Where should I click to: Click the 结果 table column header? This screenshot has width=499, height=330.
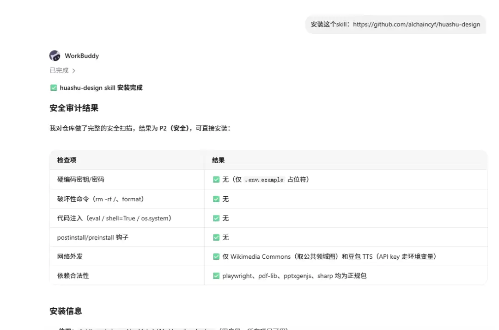tap(218, 160)
